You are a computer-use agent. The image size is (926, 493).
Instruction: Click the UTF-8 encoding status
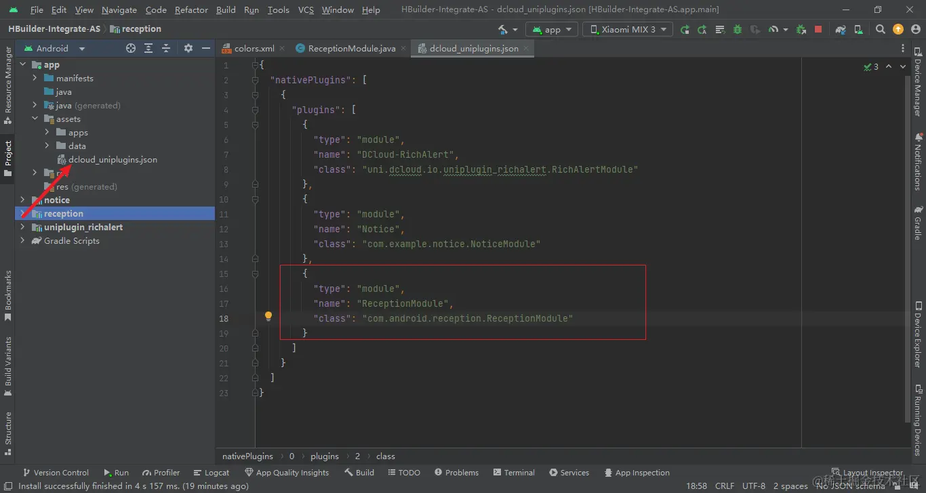tap(754, 486)
